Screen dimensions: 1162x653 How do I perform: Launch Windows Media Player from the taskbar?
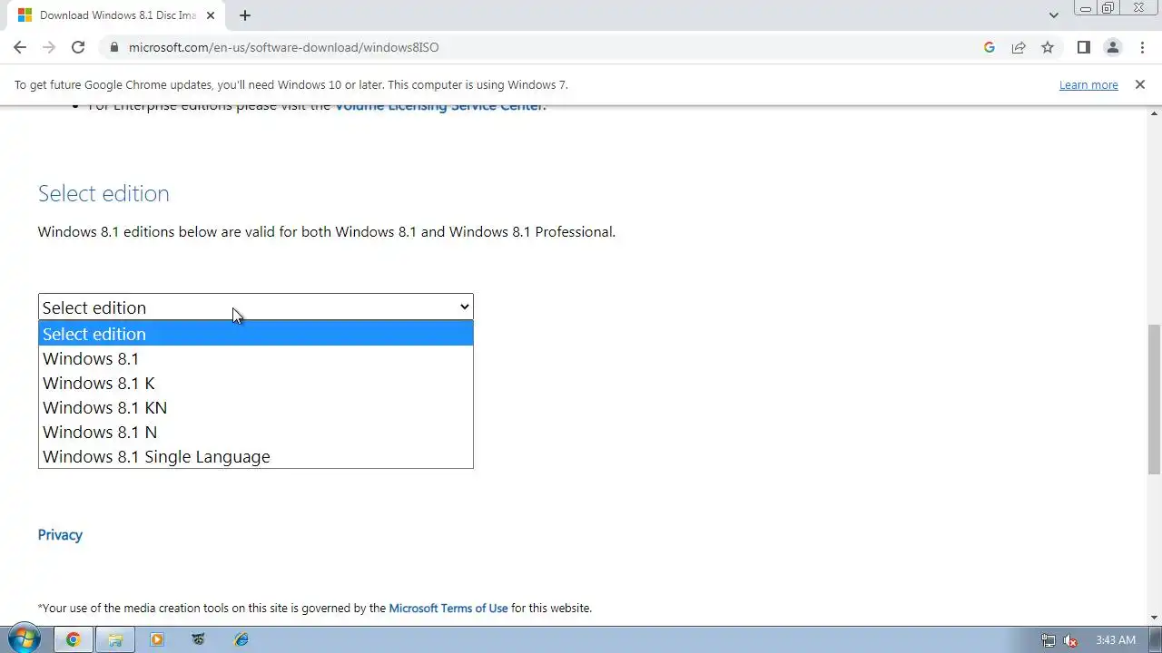(x=157, y=639)
